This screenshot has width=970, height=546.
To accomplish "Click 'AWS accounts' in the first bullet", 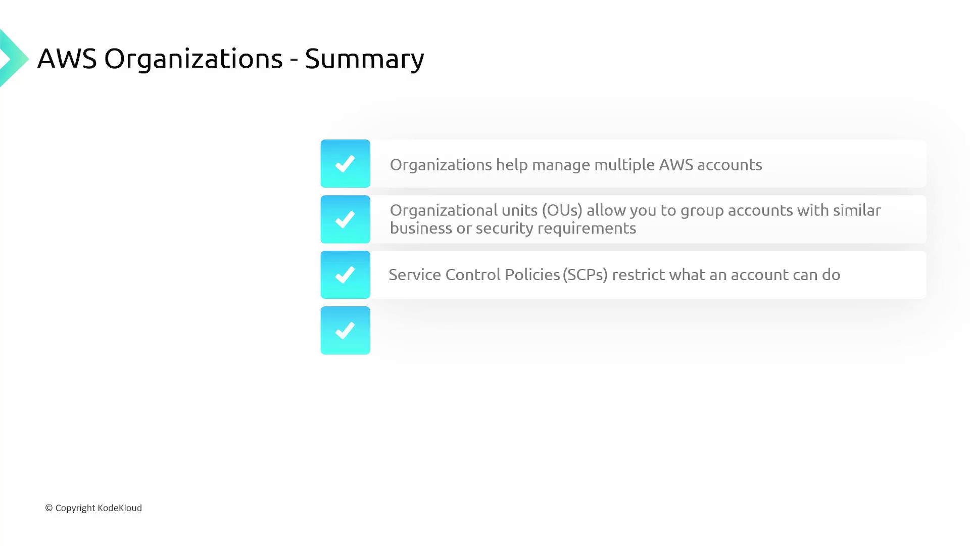I will coord(710,165).
